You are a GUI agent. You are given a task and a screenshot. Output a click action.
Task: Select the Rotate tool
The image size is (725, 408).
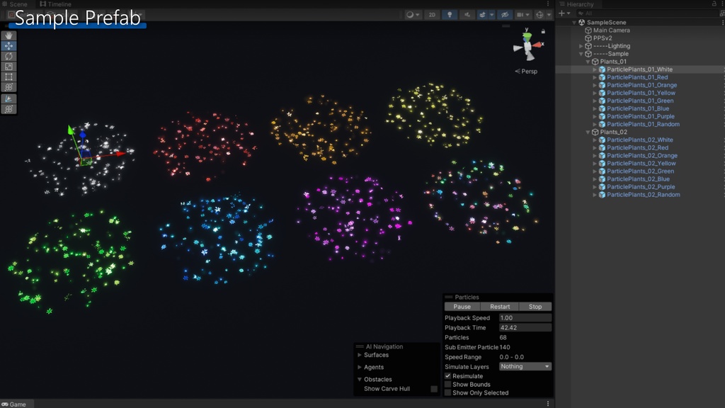(x=8, y=56)
